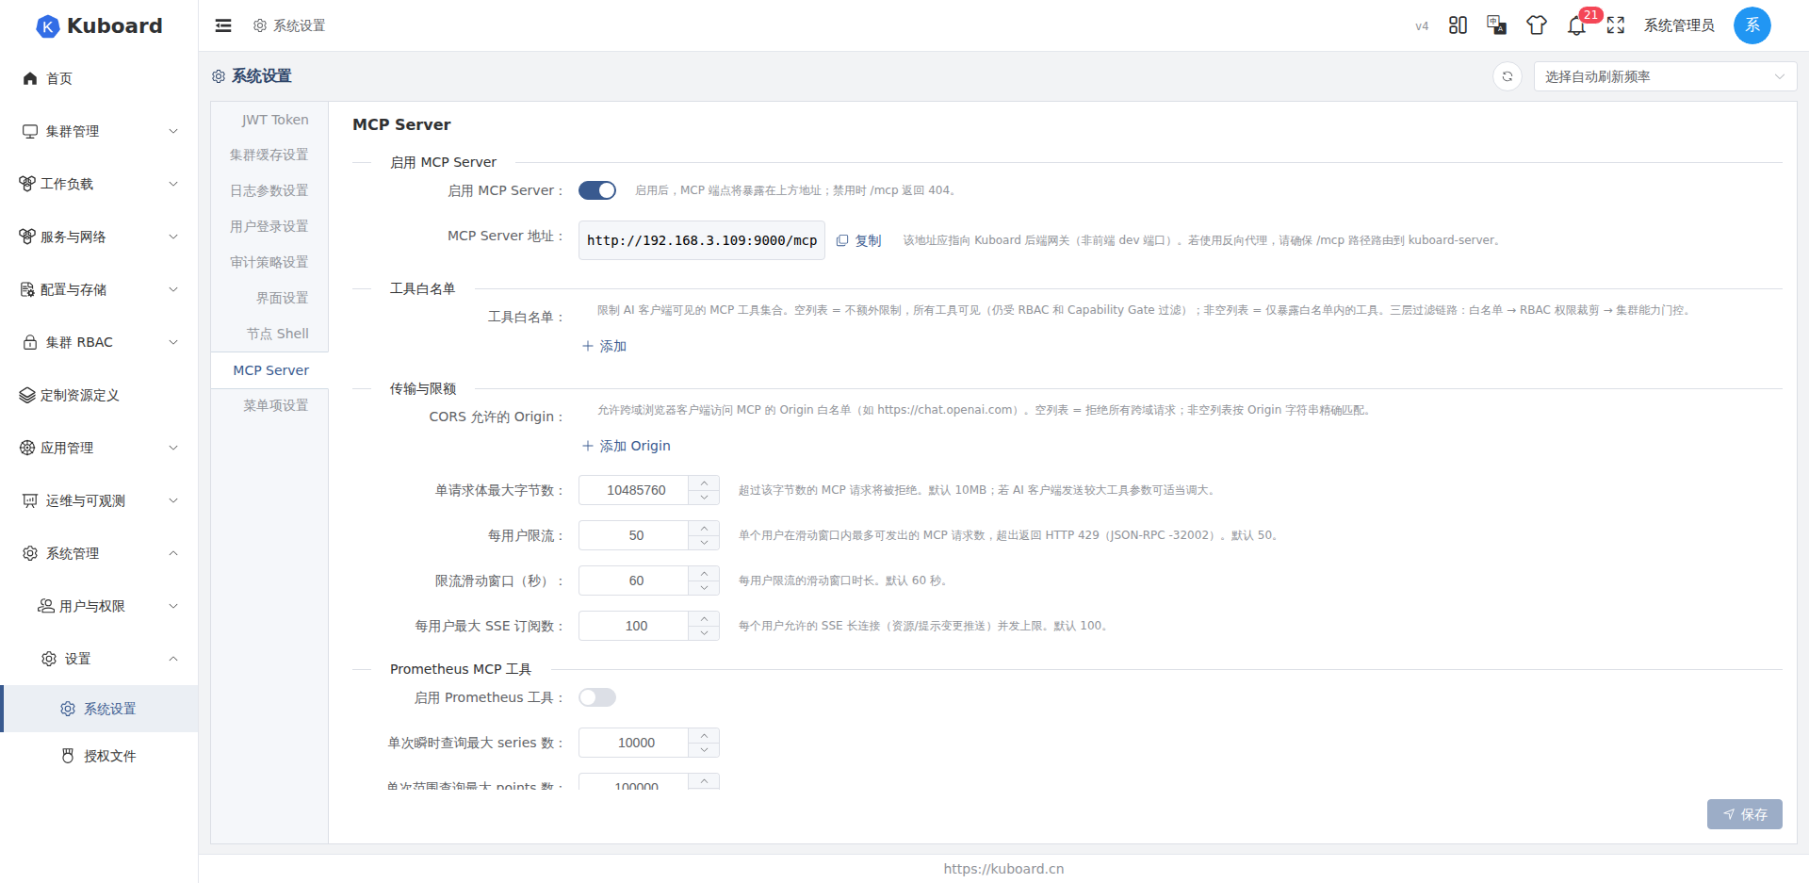Expand 集群 RBAC menu chevron
This screenshot has width=1809, height=883.
click(173, 342)
